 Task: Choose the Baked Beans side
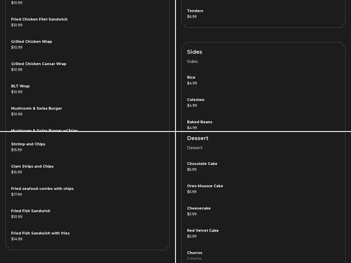[200, 122]
